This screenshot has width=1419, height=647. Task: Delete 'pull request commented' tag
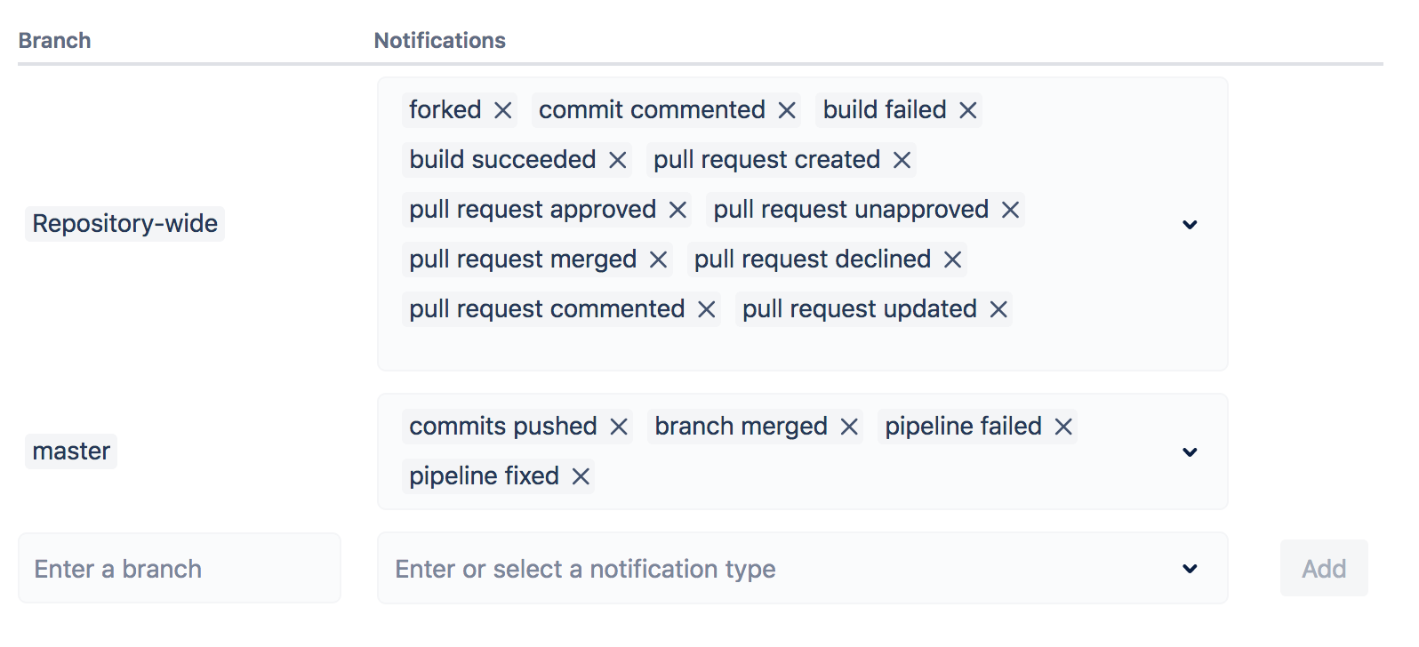click(x=707, y=309)
